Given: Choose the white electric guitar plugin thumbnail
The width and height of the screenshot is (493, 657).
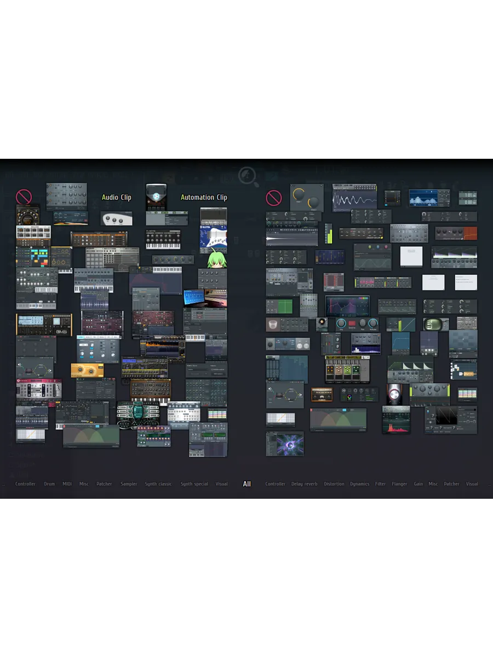Looking at the screenshot, I should pos(213,234).
